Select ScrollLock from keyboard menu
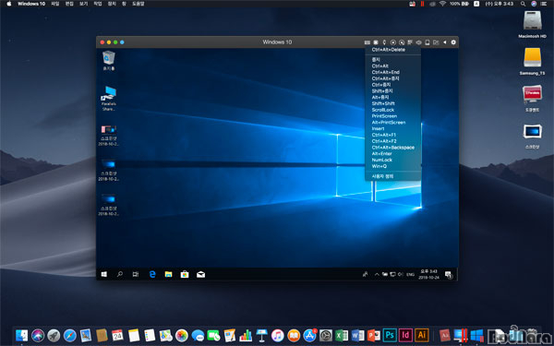The width and height of the screenshot is (554, 346). pyautogui.click(x=382, y=110)
